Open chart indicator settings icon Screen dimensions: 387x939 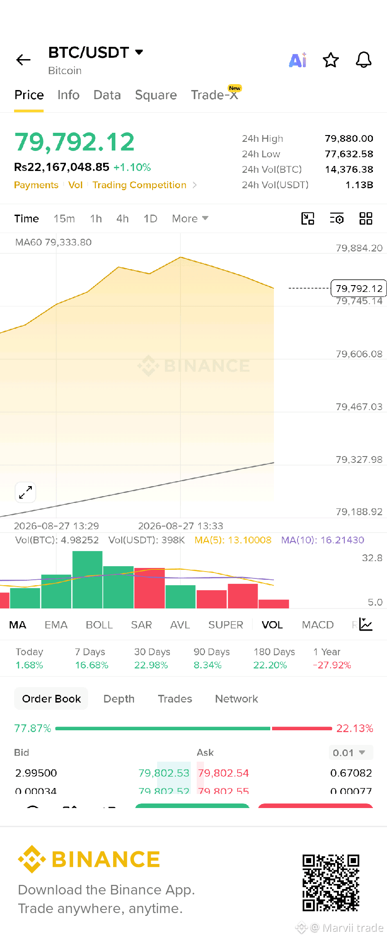pyautogui.click(x=337, y=219)
